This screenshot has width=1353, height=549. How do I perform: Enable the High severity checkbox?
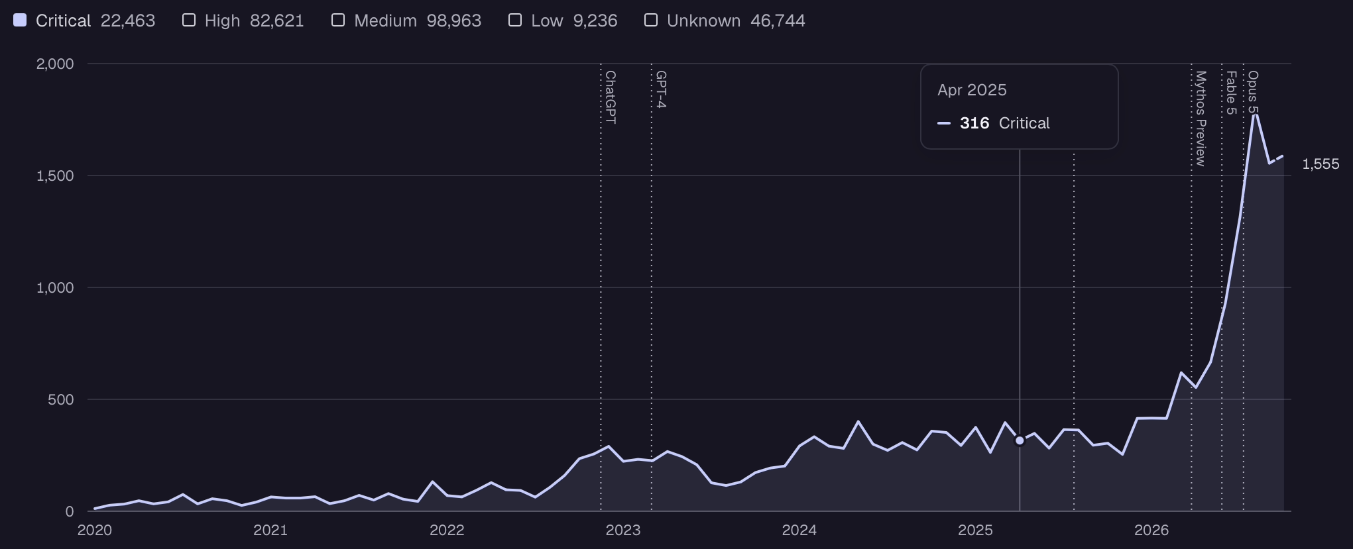pyautogui.click(x=189, y=21)
